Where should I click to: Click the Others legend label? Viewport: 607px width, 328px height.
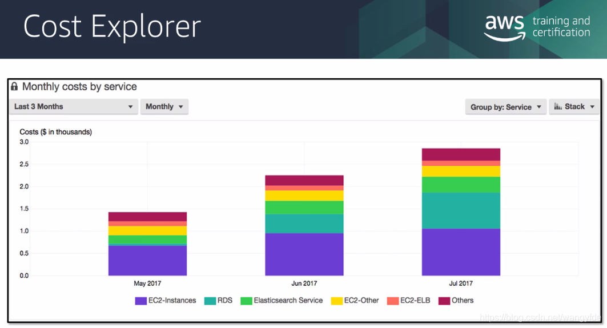[x=463, y=301]
